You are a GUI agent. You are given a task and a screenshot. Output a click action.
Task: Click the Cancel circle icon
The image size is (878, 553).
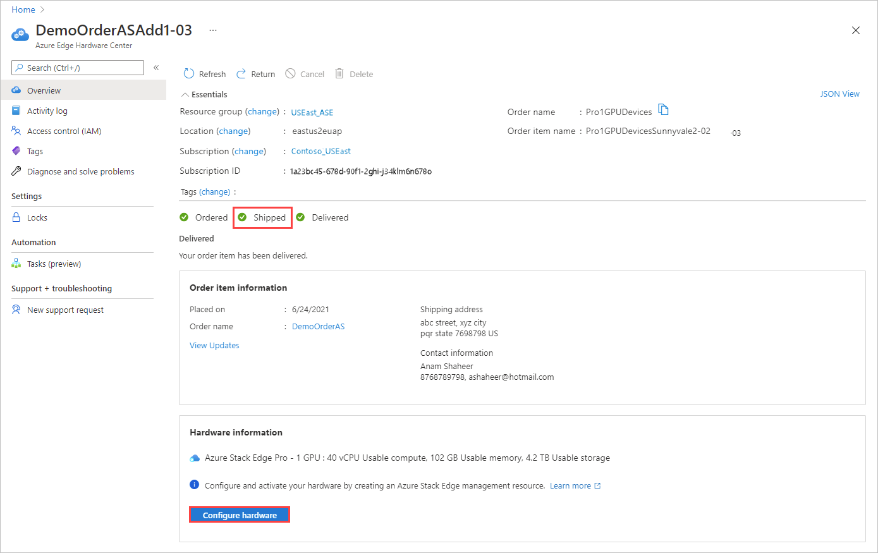click(x=290, y=74)
